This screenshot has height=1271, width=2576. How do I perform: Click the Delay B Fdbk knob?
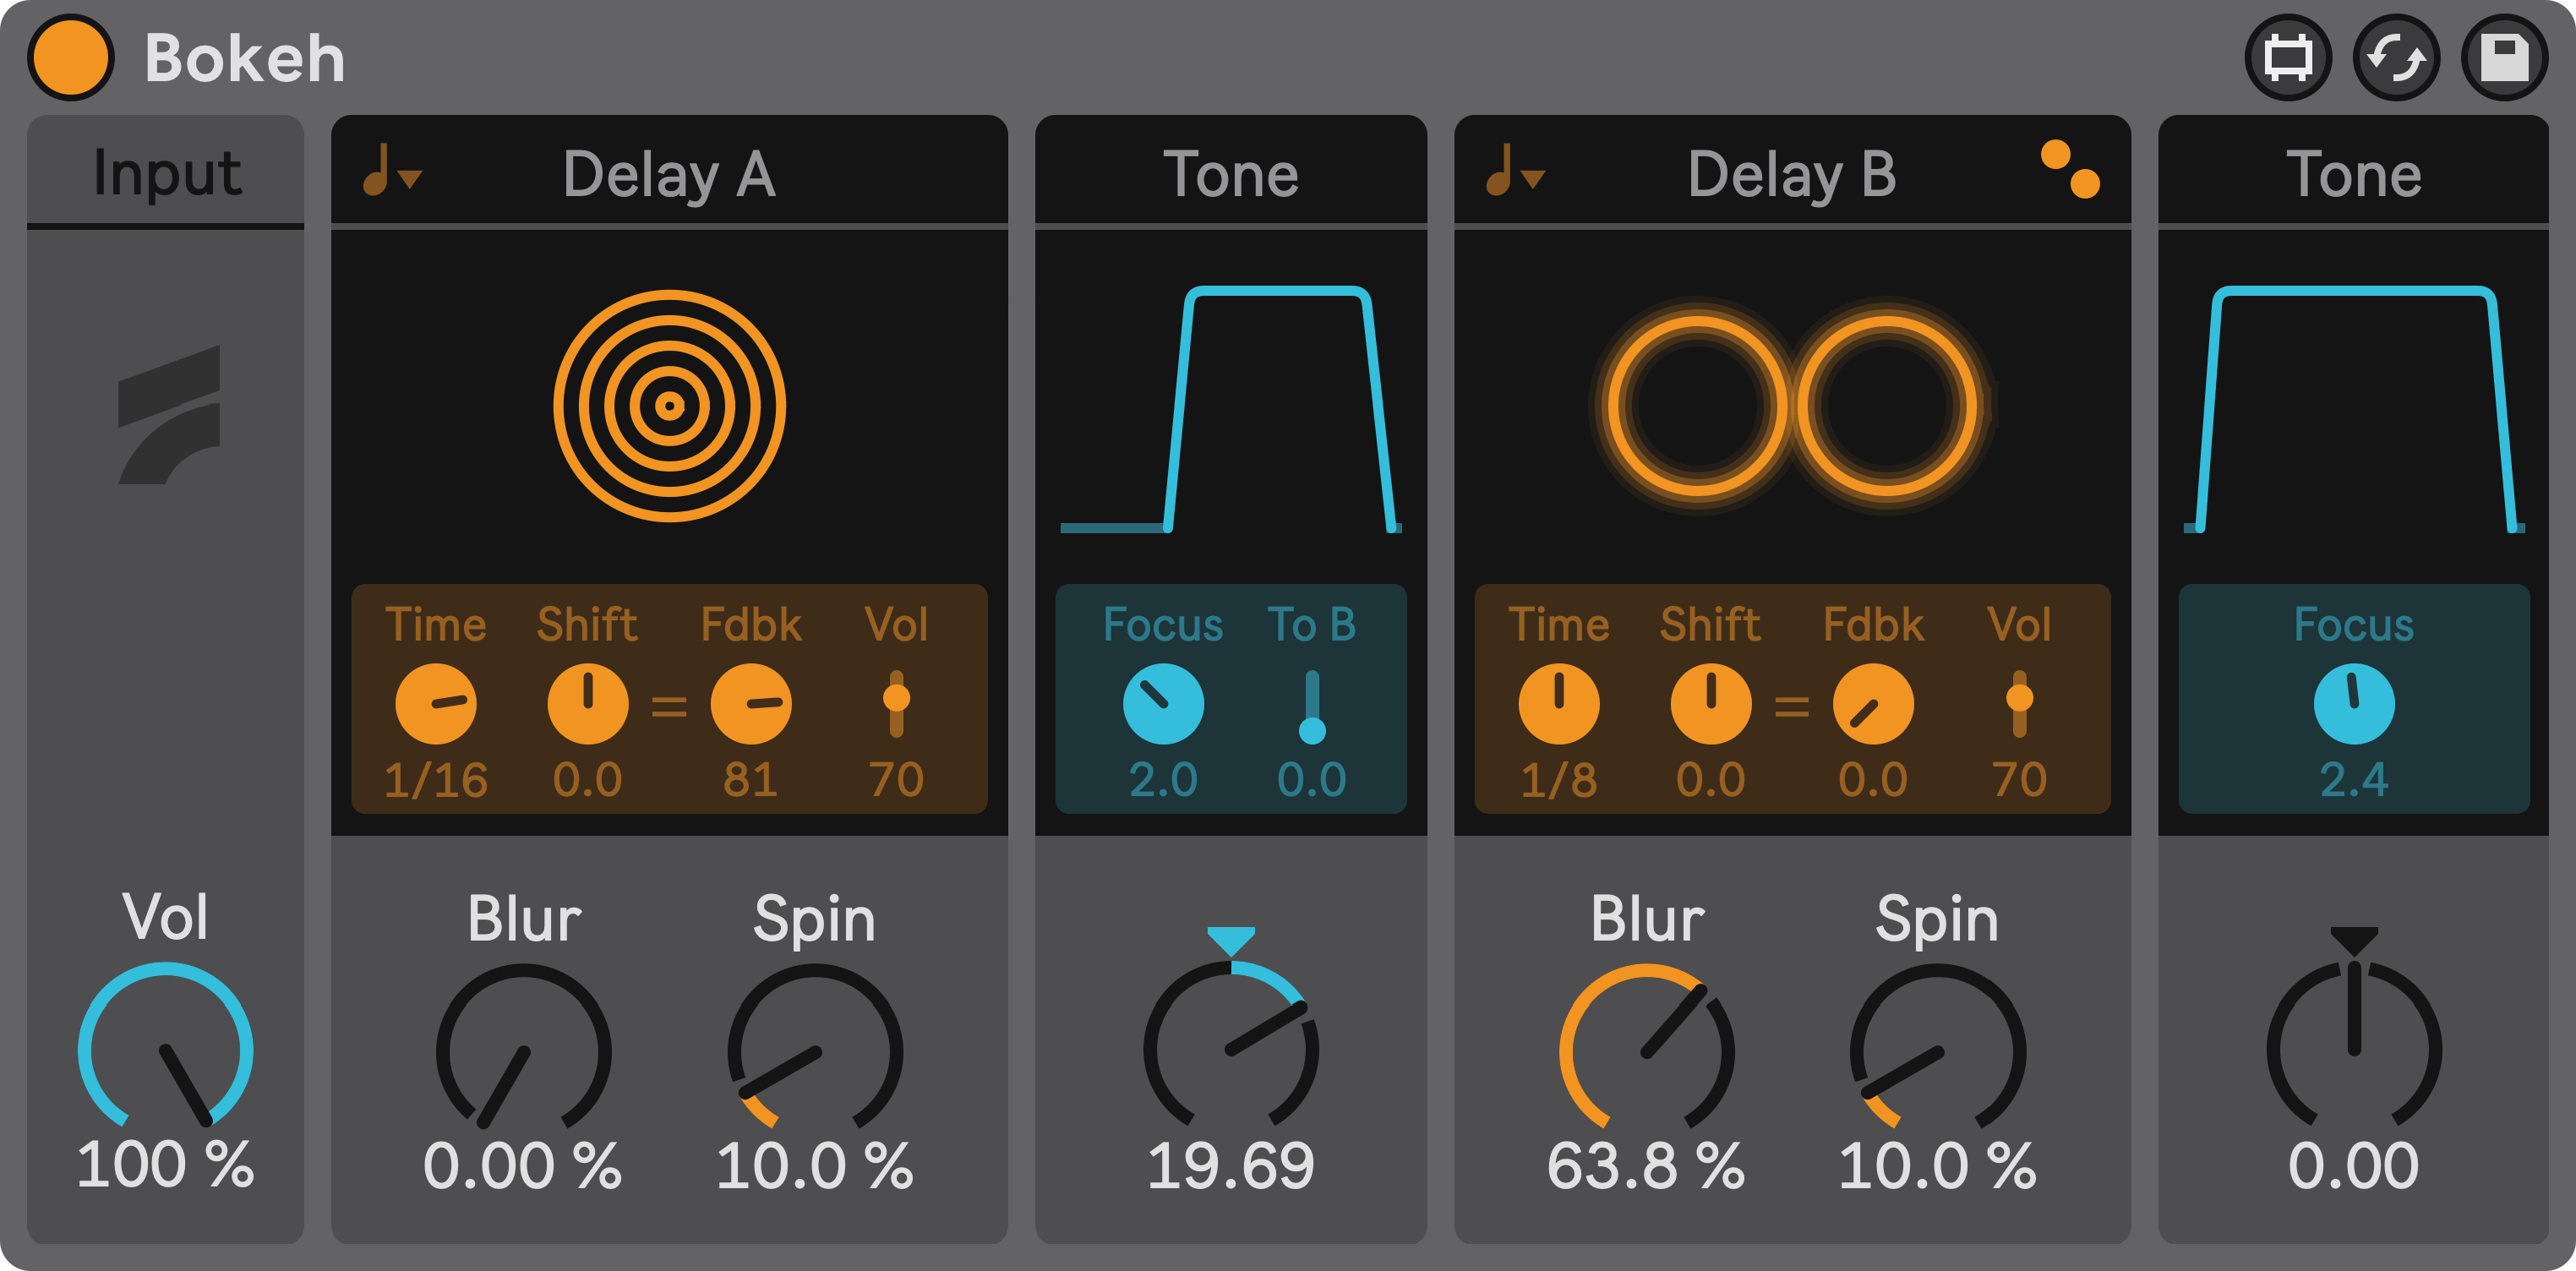1873,704
